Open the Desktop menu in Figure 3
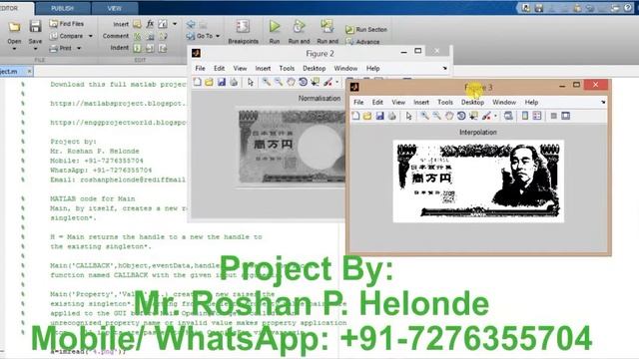 tap(472, 102)
